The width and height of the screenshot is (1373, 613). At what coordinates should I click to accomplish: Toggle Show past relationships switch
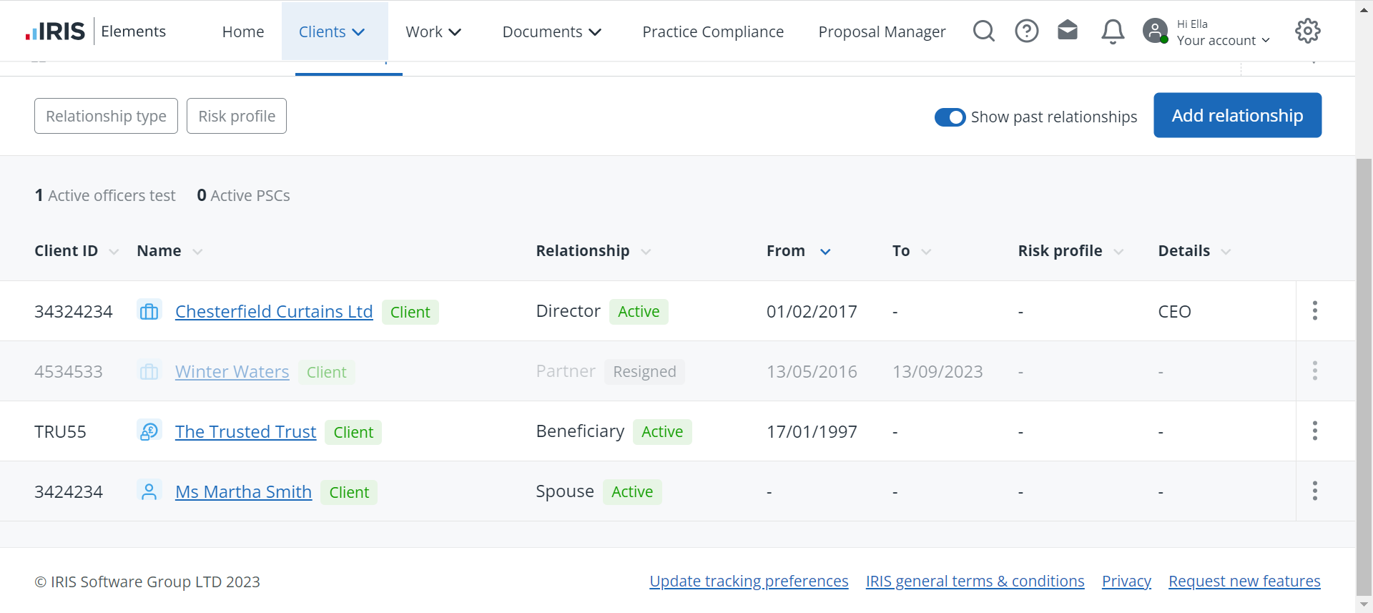pyautogui.click(x=950, y=117)
